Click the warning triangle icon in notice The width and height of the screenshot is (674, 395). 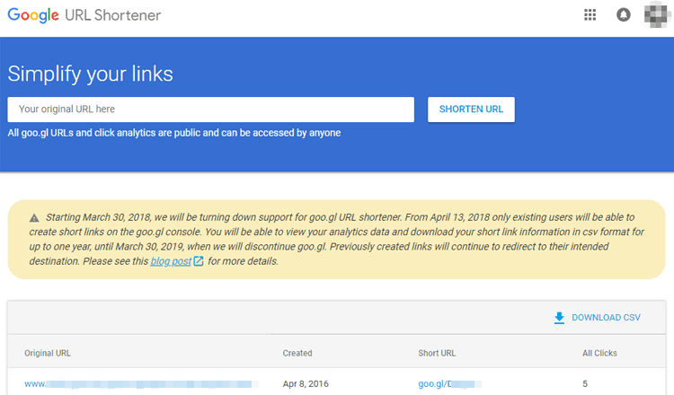click(34, 218)
